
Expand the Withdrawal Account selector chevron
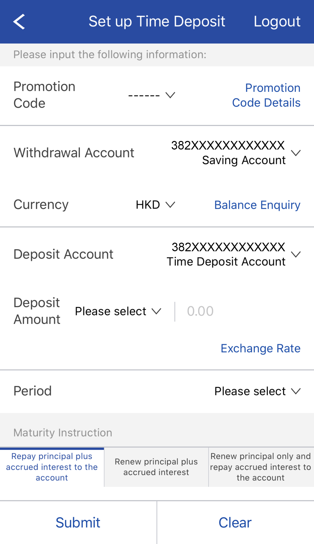296,153
